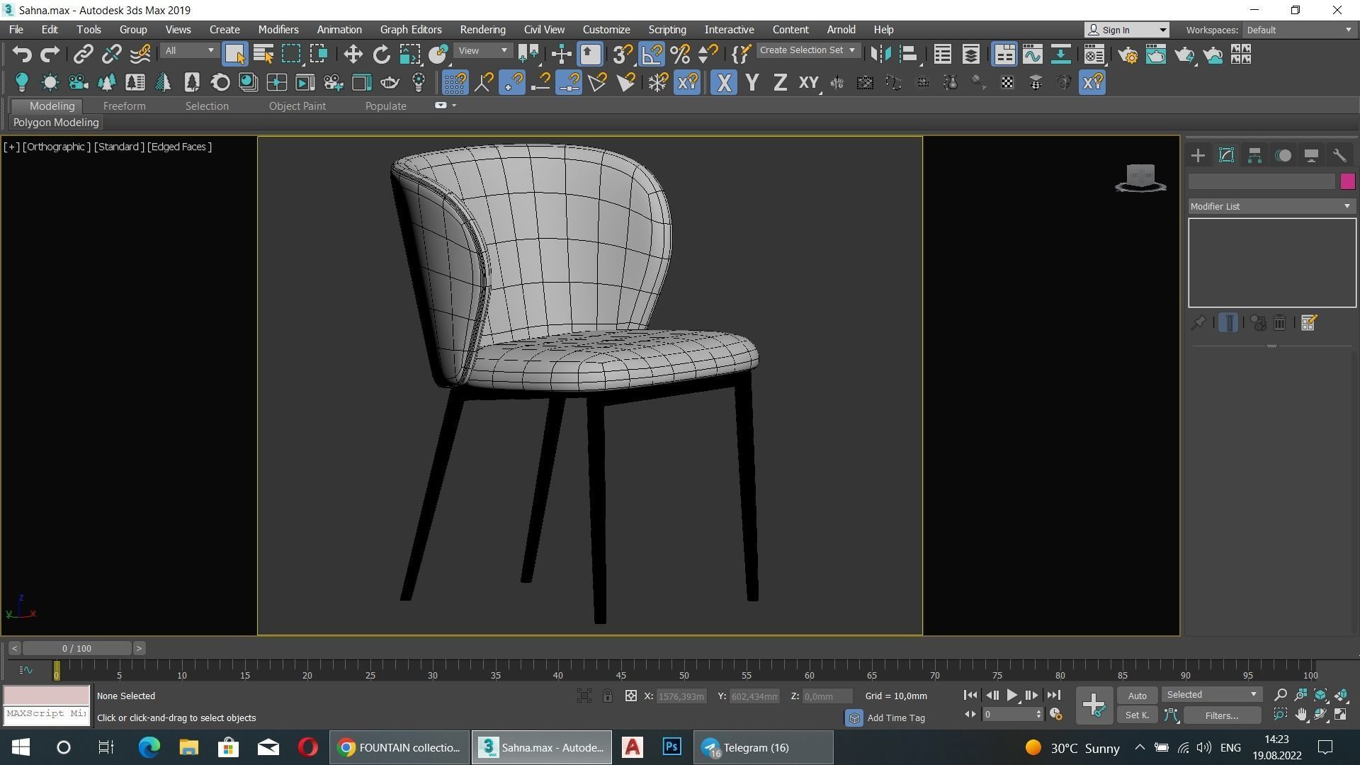
Task: Open the Selected key filter dropdown
Action: pos(1211,695)
